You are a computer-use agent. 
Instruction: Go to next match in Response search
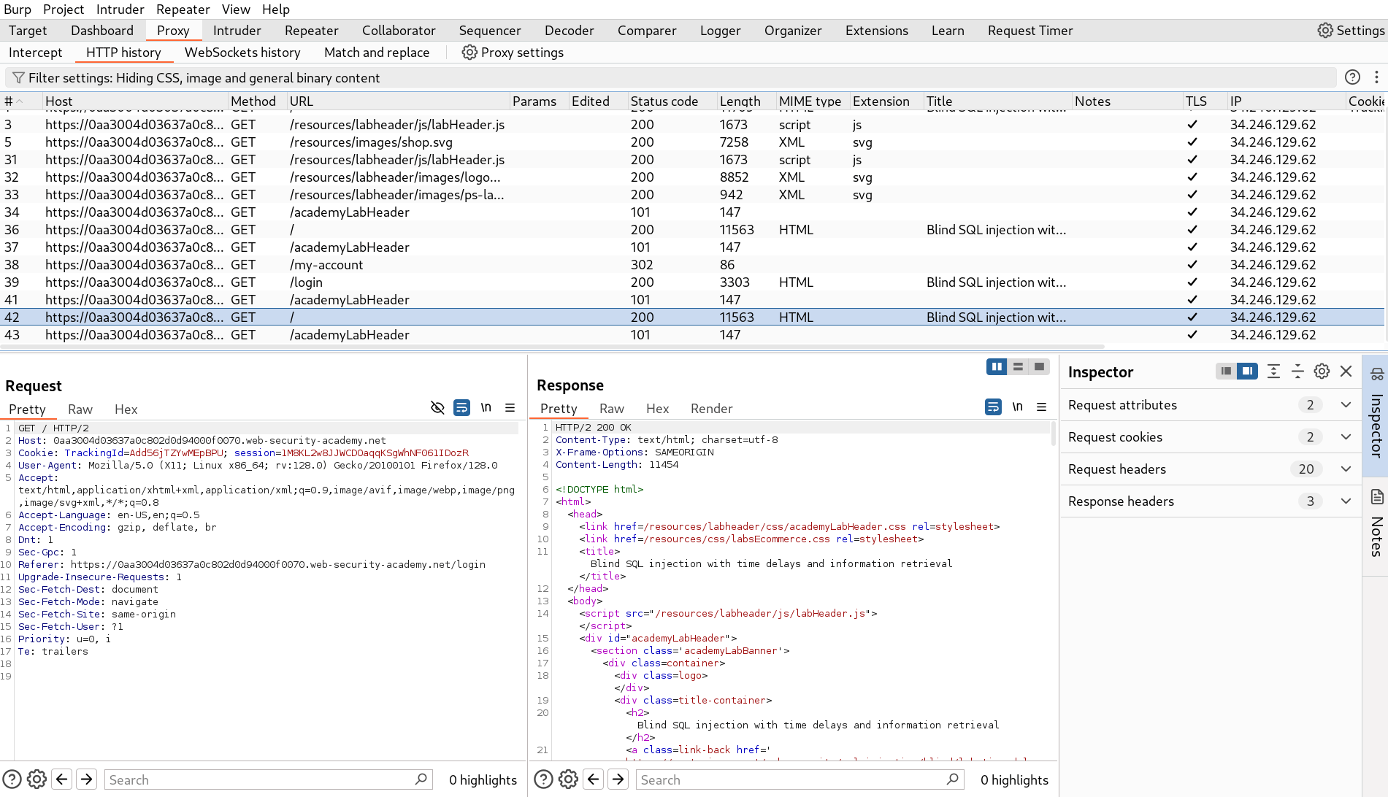coord(618,779)
